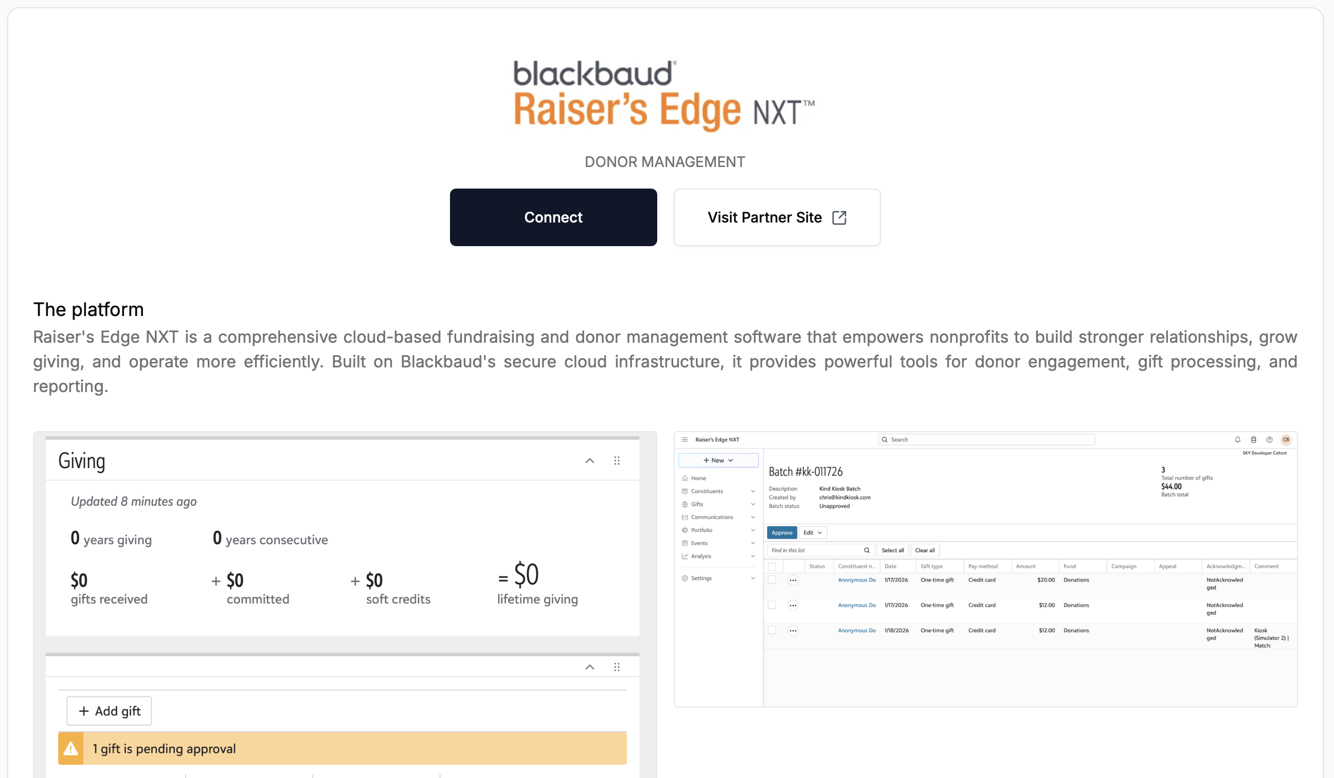Viewport: 1334px width, 778px height.
Task: Click the external link icon on Visit Partner Site
Action: (839, 217)
